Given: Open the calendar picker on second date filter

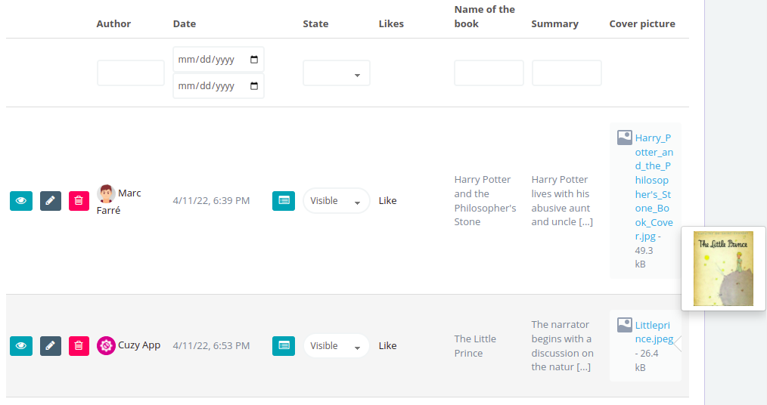Looking at the screenshot, I should [x=254, y=86].
